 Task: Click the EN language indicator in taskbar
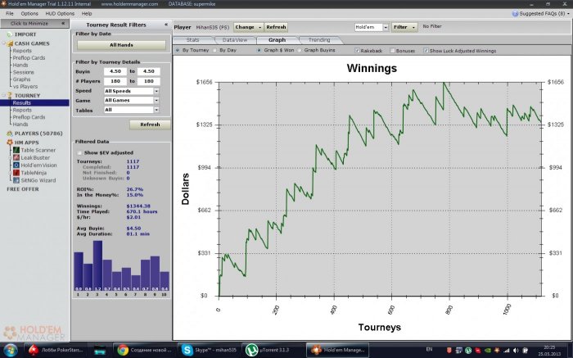pyautogui.click(x=430, y=350)
